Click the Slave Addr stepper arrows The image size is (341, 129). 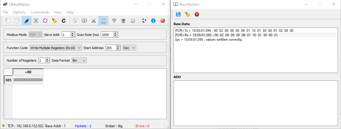point(73,35)
